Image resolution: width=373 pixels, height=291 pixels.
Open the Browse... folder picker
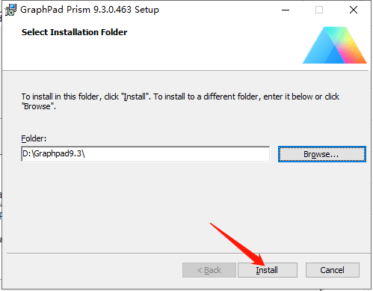click(x=322, y=154)
